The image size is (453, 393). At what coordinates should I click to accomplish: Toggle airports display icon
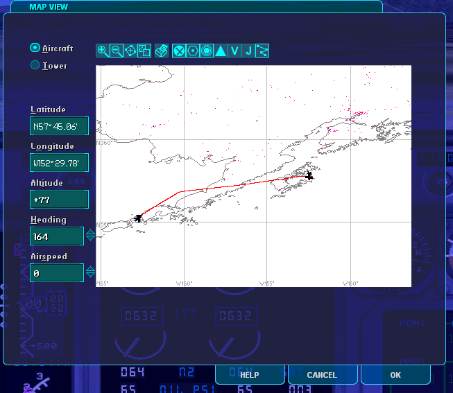coord(179,51)
